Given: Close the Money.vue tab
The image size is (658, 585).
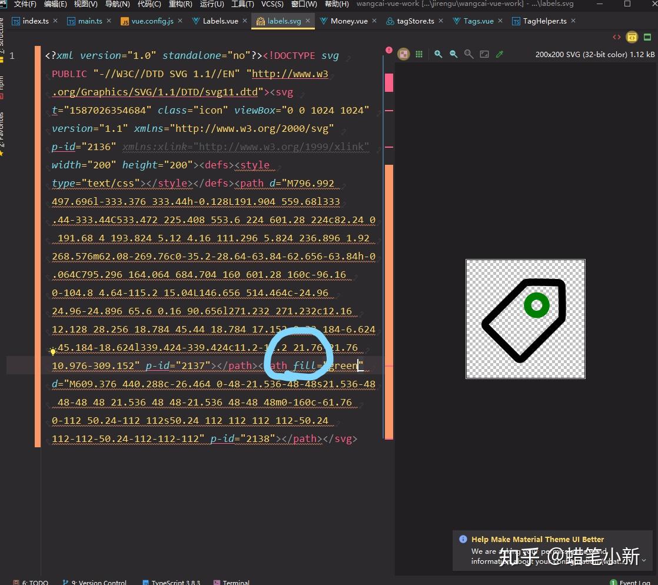Looking at the screenshot, I should [x=374, y=21].
